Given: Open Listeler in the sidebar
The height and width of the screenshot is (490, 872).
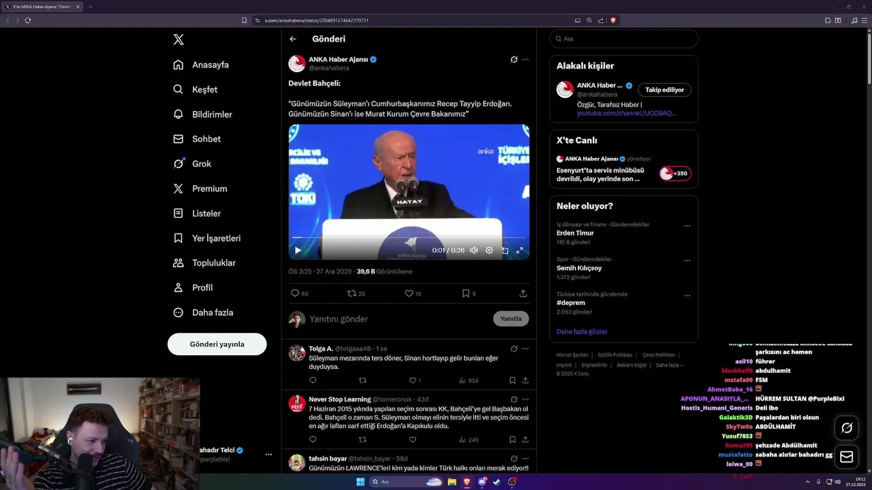Looking at the screenshot, I should click(197, 213).
